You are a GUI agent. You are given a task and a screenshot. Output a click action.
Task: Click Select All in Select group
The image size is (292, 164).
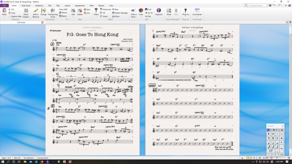click(x=103, y=13)
